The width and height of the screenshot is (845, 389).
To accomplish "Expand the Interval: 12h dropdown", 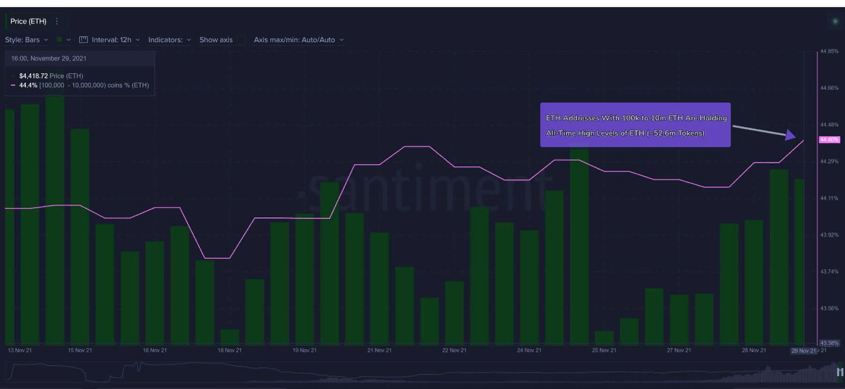I will 116,40.
